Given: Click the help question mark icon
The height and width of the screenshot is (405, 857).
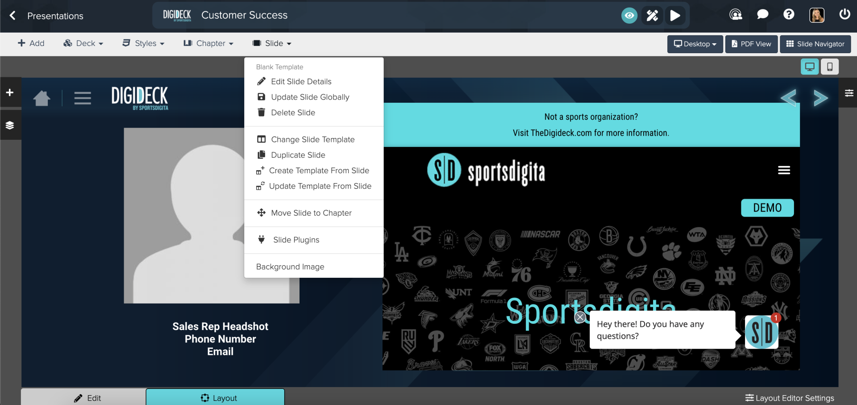Looking at the screenshot, I should tap(789, 15).
